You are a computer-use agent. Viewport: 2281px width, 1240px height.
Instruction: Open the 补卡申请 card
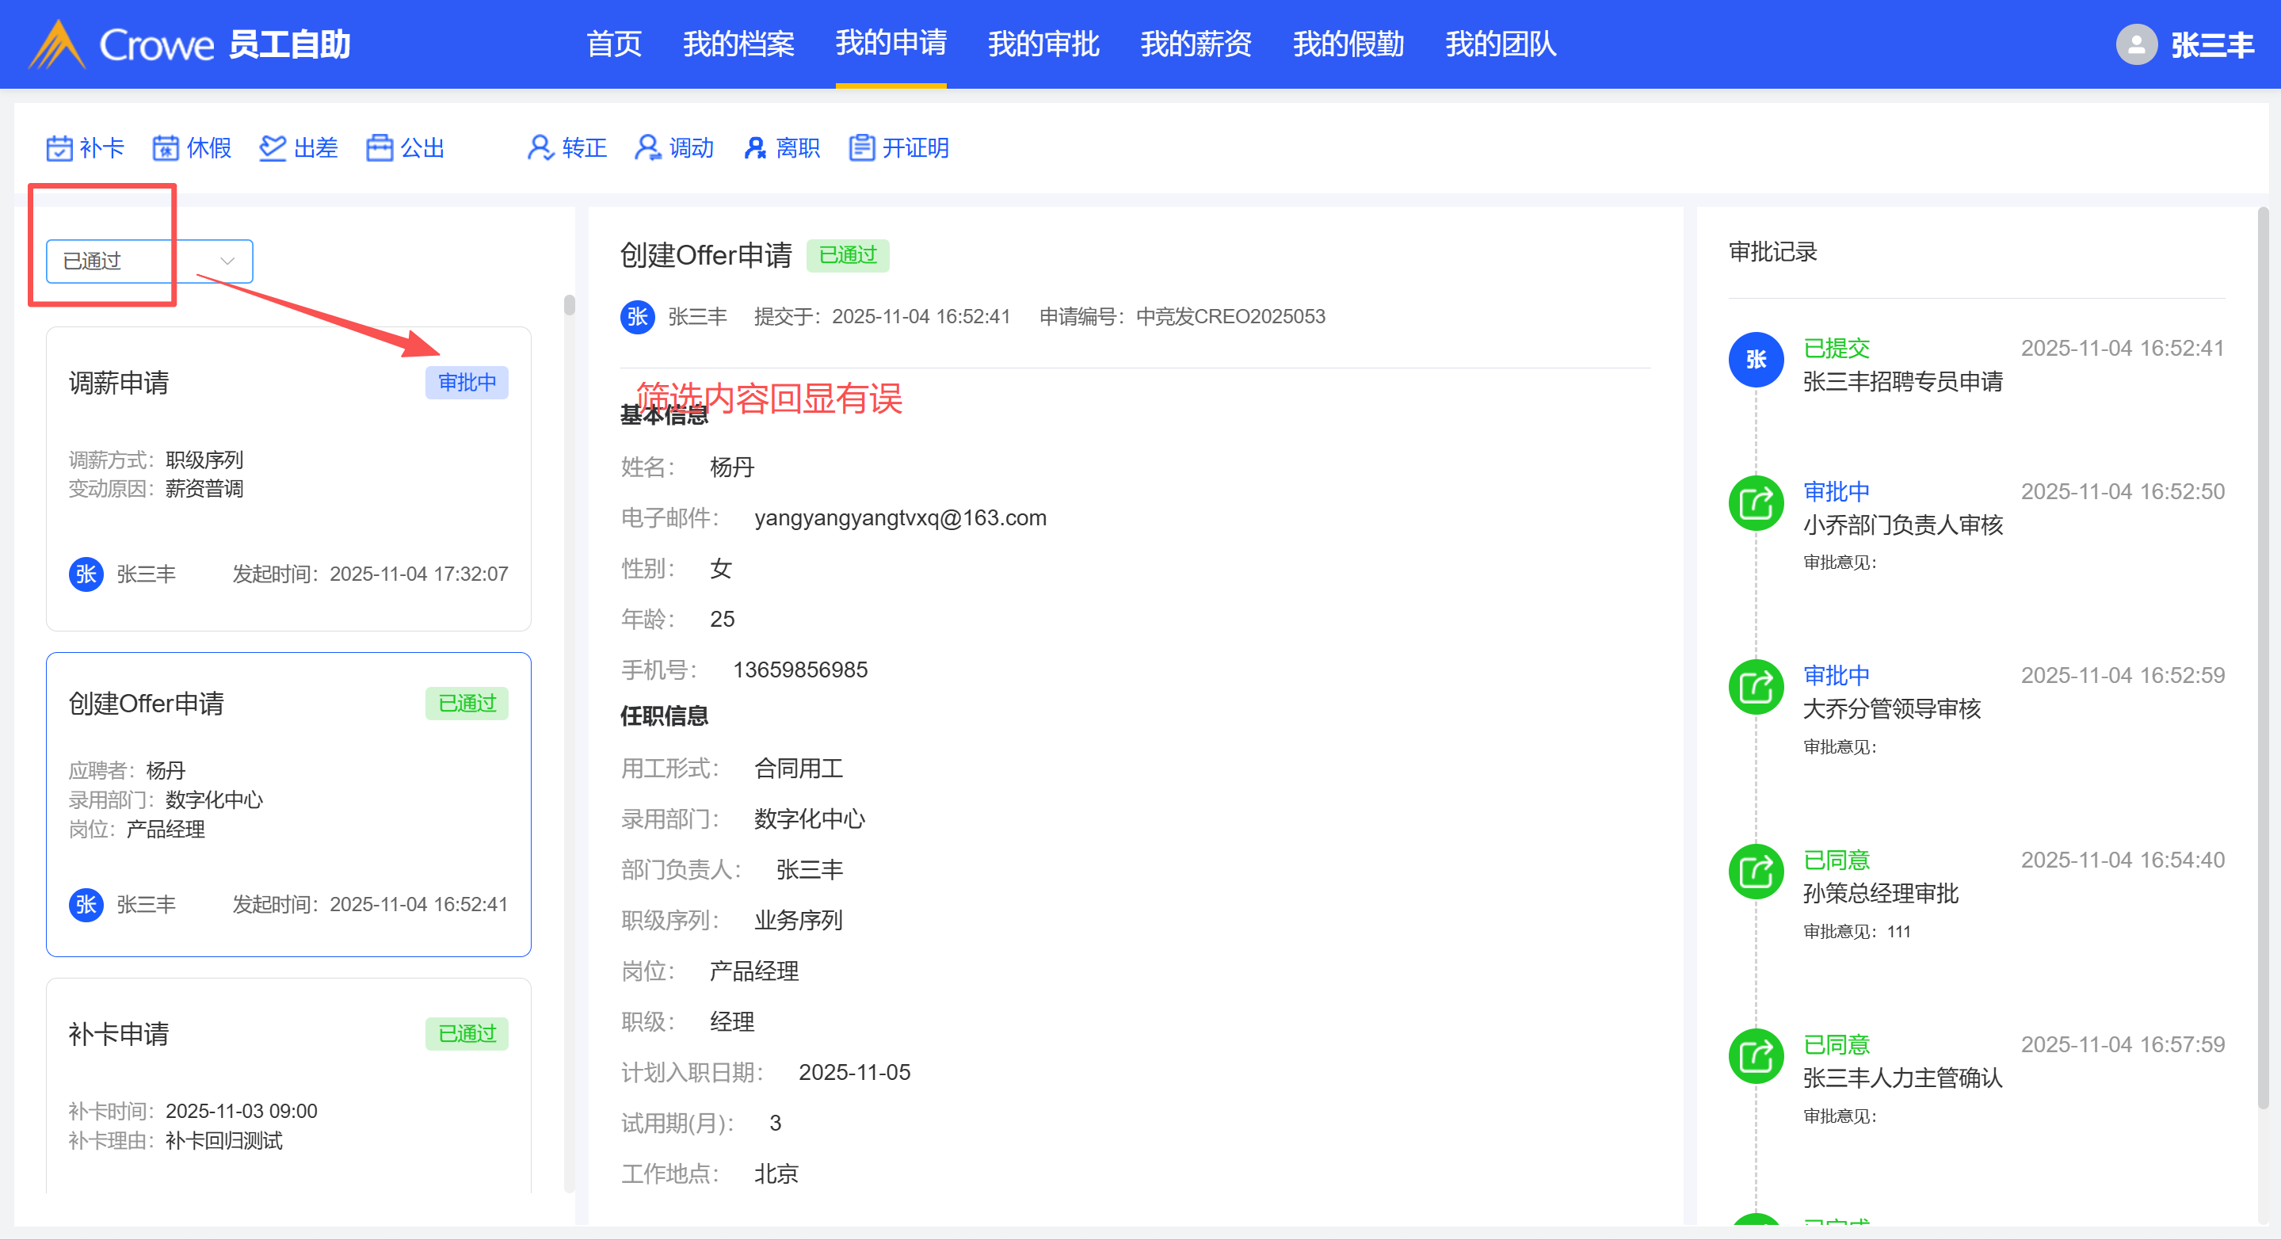[x=288, y=1085]
